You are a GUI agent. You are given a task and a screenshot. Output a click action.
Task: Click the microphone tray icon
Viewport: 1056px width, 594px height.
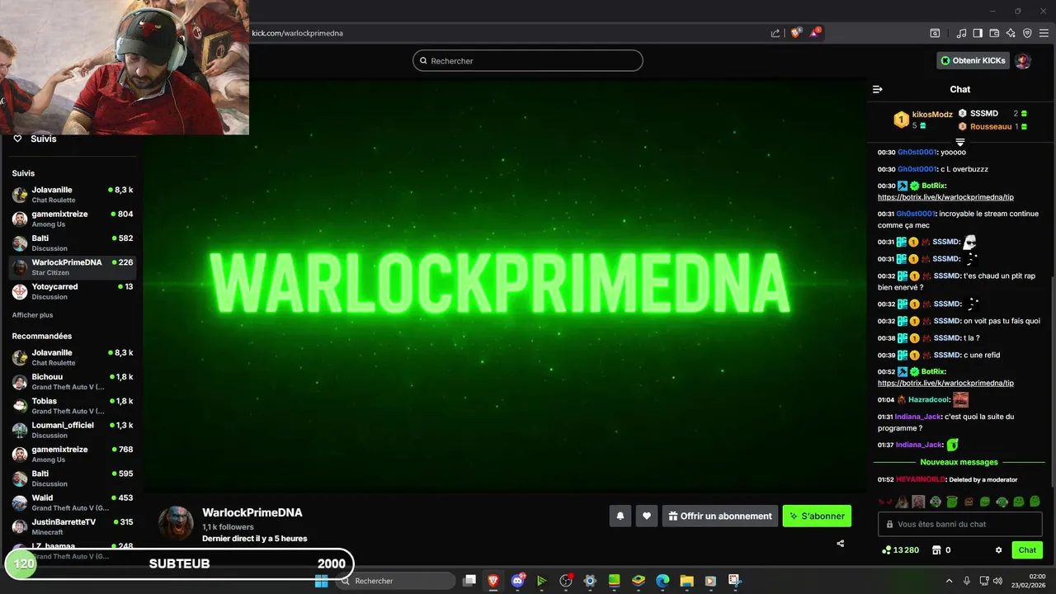[x=967, y=581]
